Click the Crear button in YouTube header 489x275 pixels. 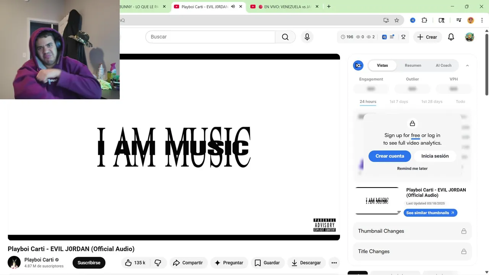(x=427, y=37)
